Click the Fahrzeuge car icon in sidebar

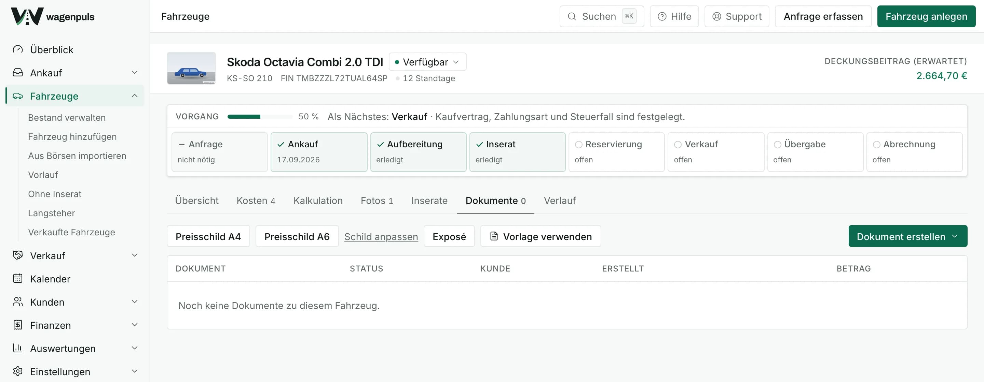tap(17, 96)
